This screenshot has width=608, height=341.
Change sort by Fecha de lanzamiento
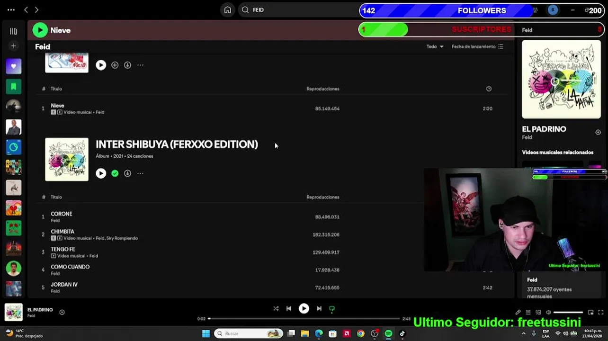(477, 46)
